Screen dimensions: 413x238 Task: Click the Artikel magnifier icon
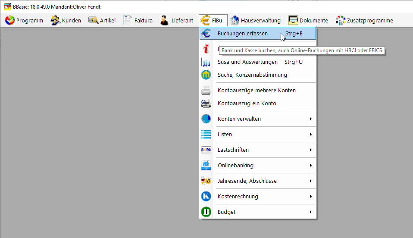click(93, 20)
